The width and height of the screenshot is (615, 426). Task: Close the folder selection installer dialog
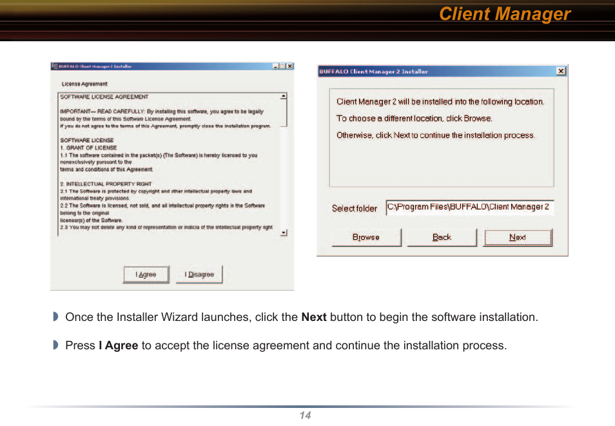(561, 71)
